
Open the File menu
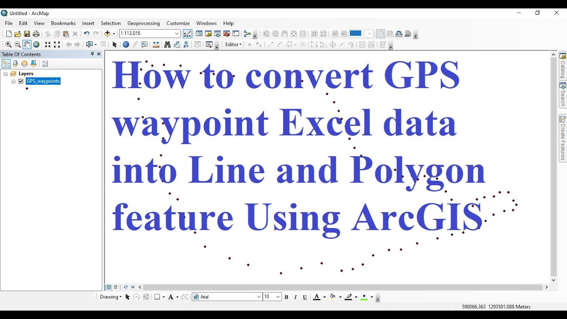tap(9, 23)
